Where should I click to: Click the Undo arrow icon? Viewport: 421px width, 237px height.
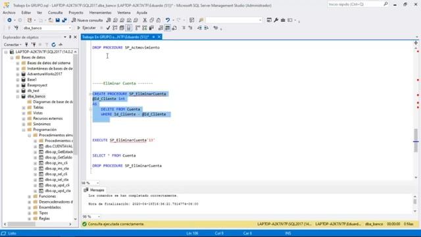pos(168,20)
